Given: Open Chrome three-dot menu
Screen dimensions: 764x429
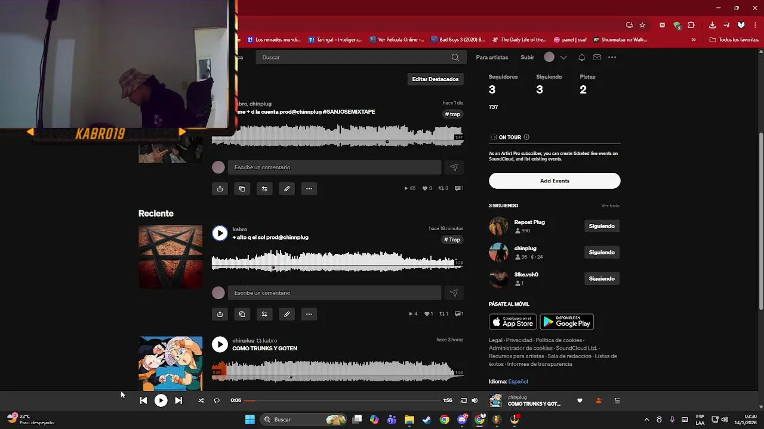Looking at the screenshot, I should tap(754, 25).
